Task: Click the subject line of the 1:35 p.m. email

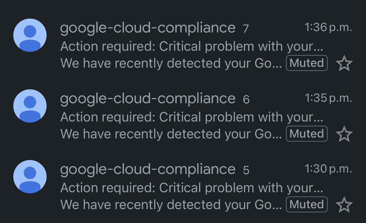Action: tap(191, 117)
